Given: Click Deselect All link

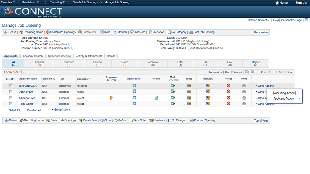Looking at the screenshot, I should [x=34, y=110].
